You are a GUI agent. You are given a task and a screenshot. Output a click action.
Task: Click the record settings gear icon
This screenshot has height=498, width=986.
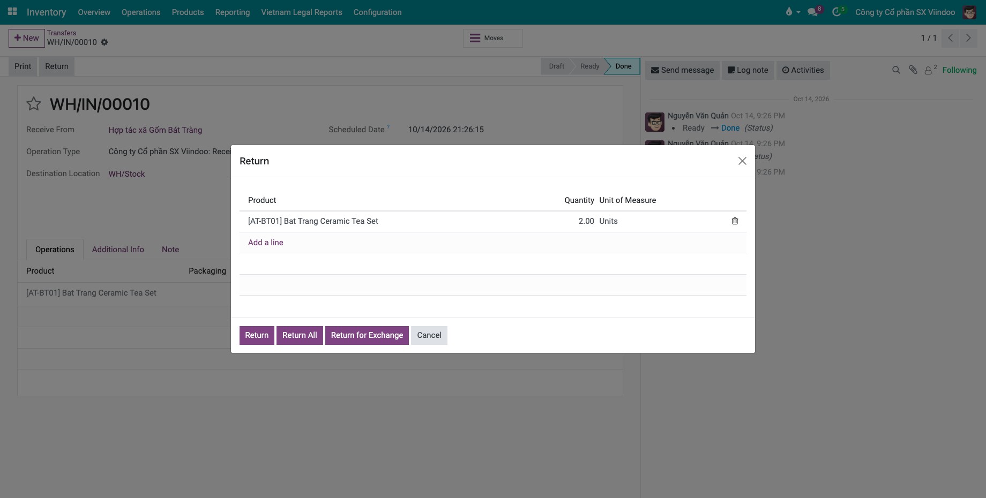(104, 42)
